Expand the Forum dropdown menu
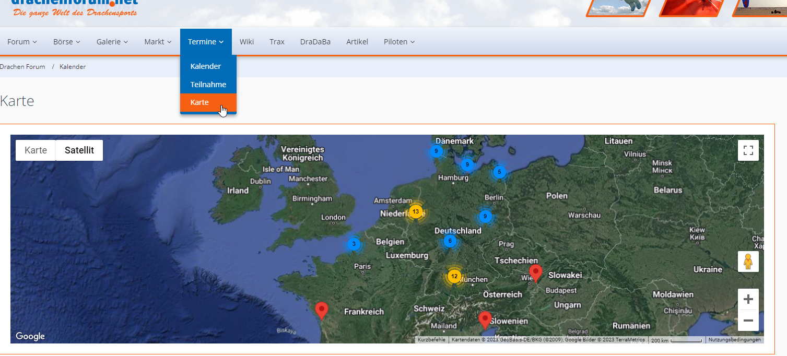Image resolution: width=787 pixels, height=356 pixels. click(x=22, y=42)
